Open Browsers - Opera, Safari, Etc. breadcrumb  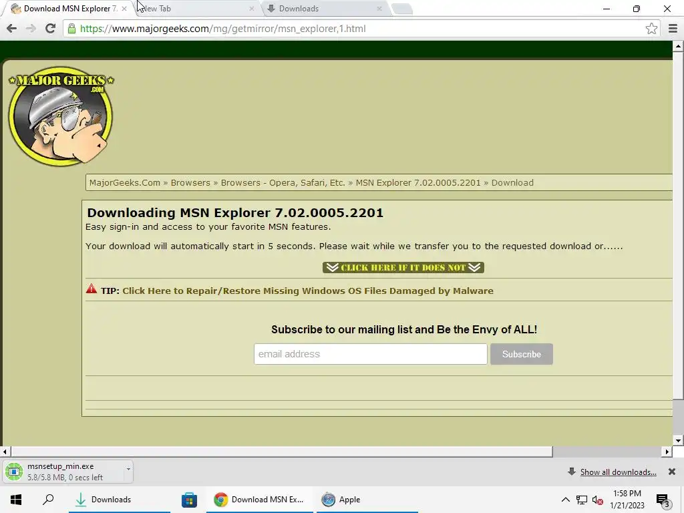(283, 183)
